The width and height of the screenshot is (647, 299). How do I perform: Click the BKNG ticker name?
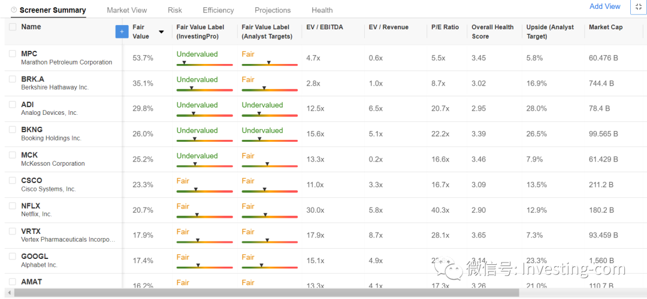32,130
